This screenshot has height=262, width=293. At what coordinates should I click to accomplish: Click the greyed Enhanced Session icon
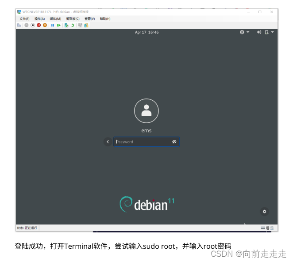[81, 25]
